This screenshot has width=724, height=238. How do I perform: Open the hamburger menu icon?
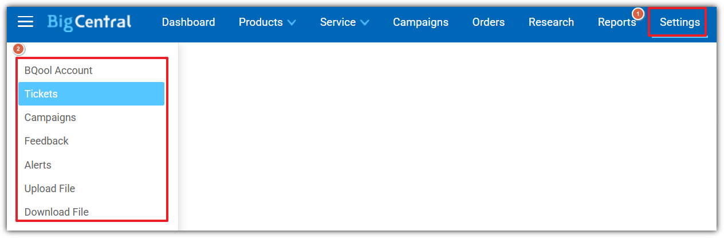pos(26,22)
